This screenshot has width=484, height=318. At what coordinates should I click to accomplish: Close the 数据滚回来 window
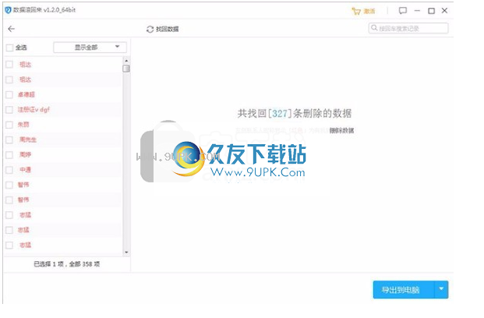[x=444, y=11]
